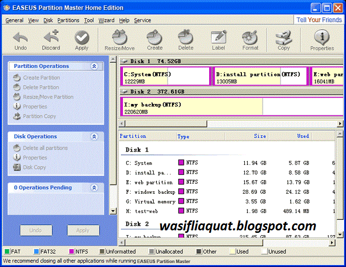Click the bottom Undo button in sidebar
Image resolution: width=346 pixels, height=267 pixels.
pyautogui.click(x=36, y=230)
